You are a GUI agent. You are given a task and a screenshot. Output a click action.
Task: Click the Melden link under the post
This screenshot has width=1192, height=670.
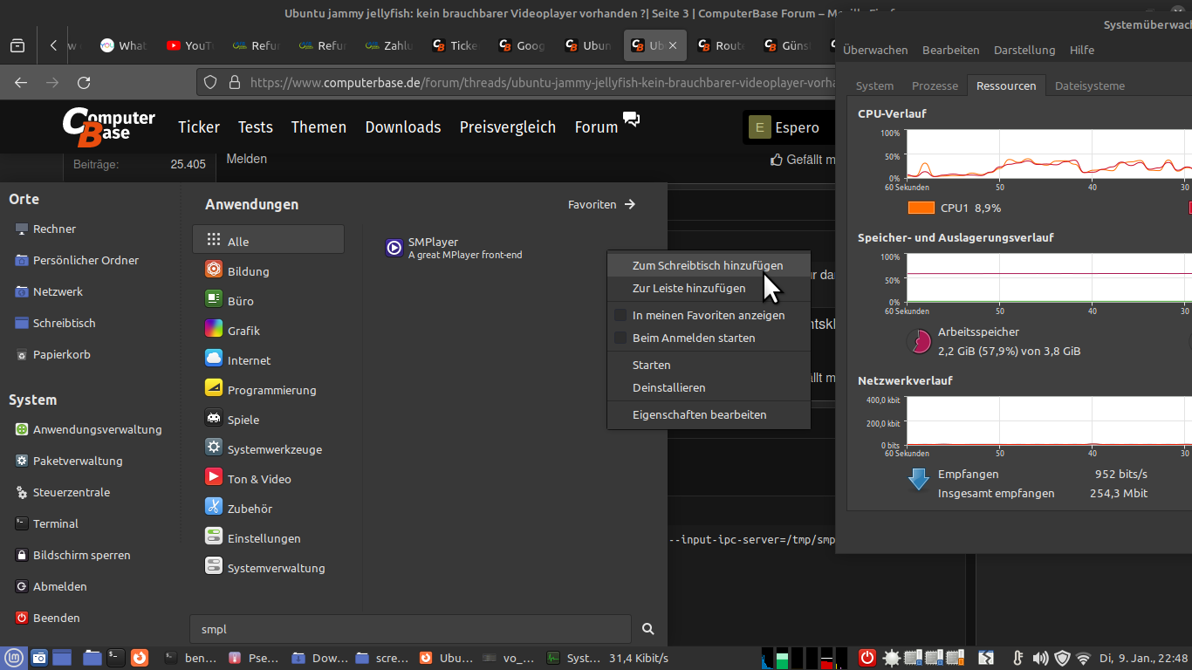click(246, 159)
